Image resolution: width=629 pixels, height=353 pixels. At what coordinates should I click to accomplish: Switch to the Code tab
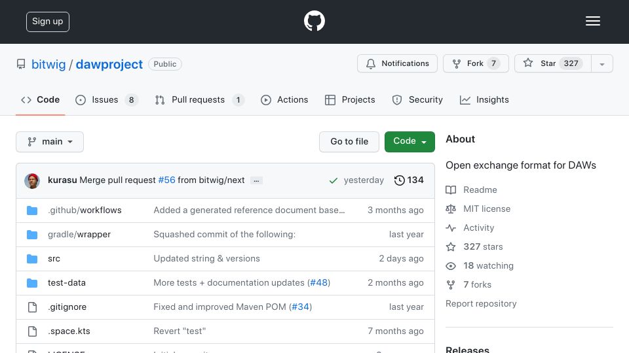click(x=40, y=99)
